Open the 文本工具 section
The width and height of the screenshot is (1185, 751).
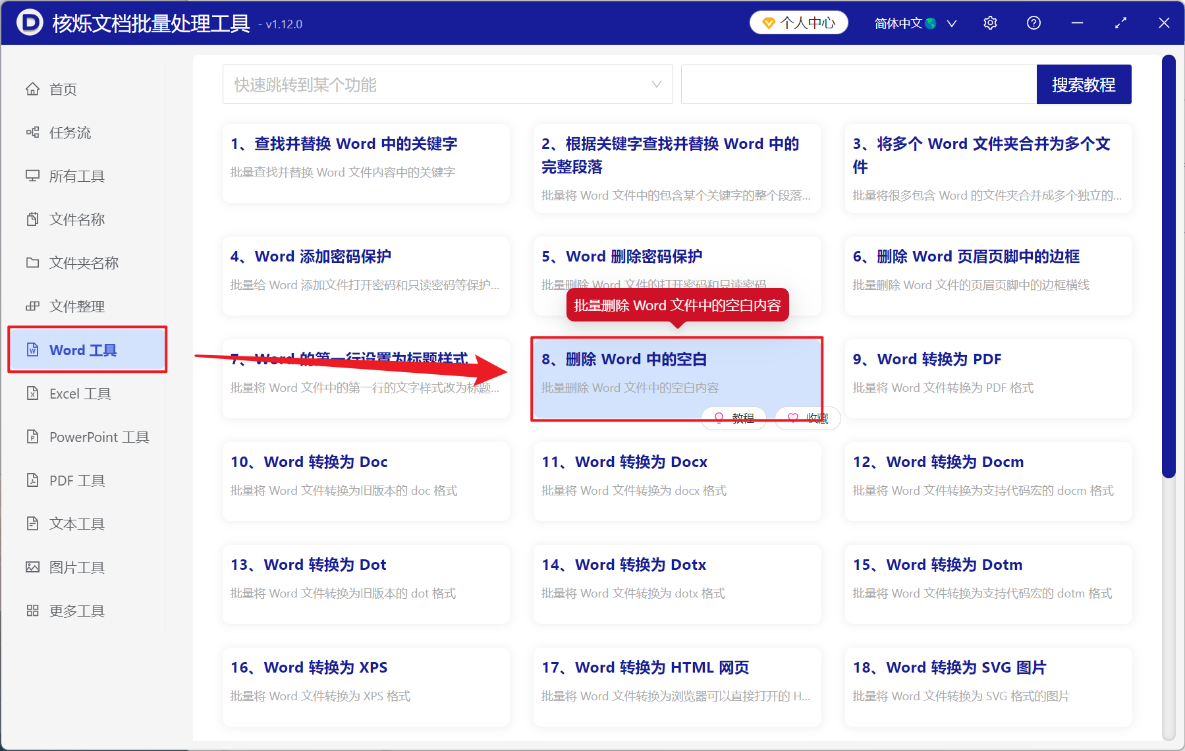coord(76,524)
